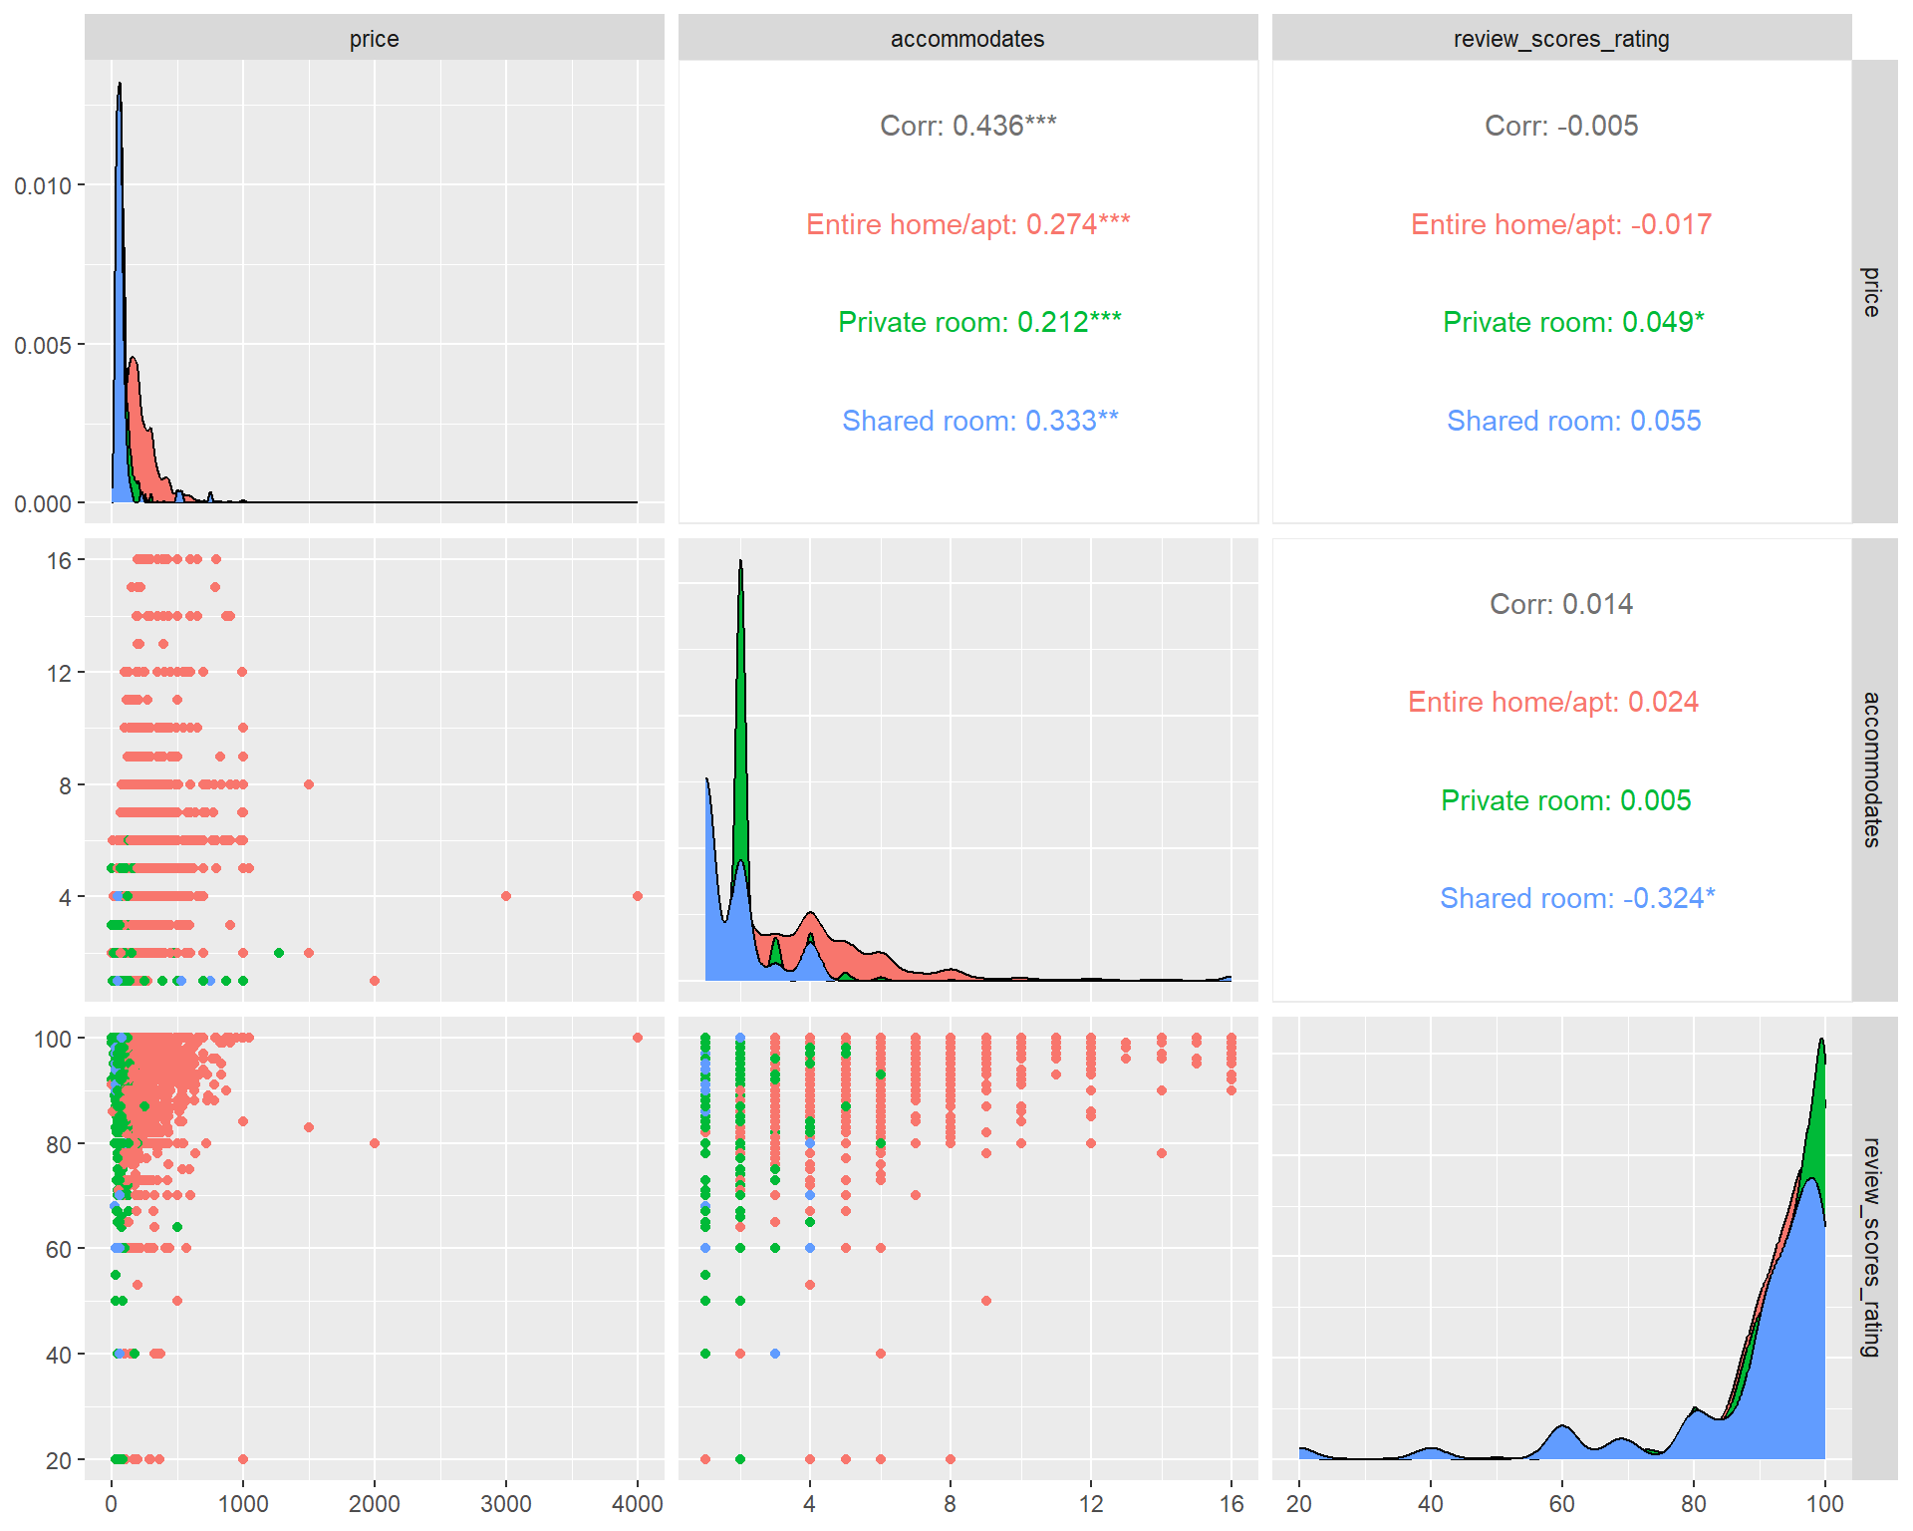Click the Private room: 0.212*** label
The width and height of the screenshot is (1913, 1531).
click(x=979, y=322)
